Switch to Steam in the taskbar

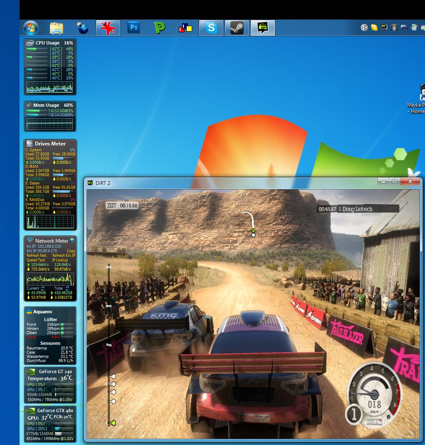tap(237, 28)
